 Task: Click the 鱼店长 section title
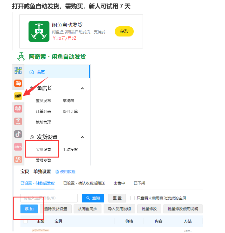pos(45,88)
